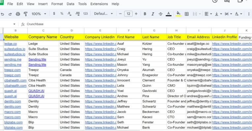The image size is (252, 131).
Task: Open the LinkedIn profile link in Asaf's row
Action: click(232, 44)
